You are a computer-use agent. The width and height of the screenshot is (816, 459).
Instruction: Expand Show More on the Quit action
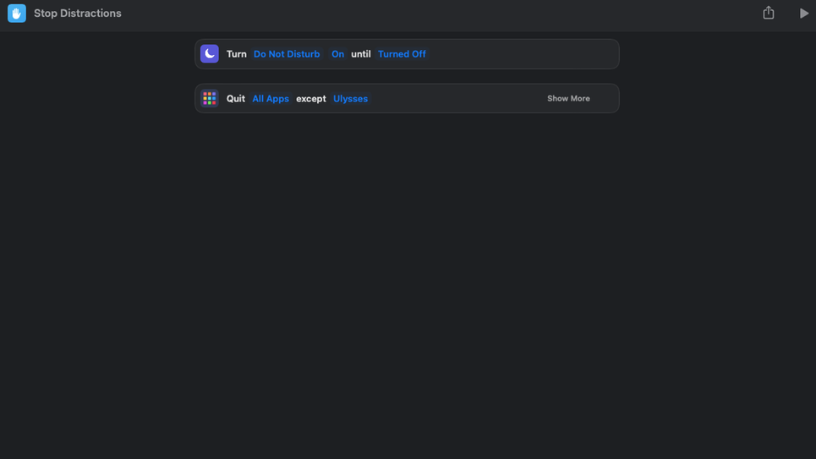(x=568, y=98)
